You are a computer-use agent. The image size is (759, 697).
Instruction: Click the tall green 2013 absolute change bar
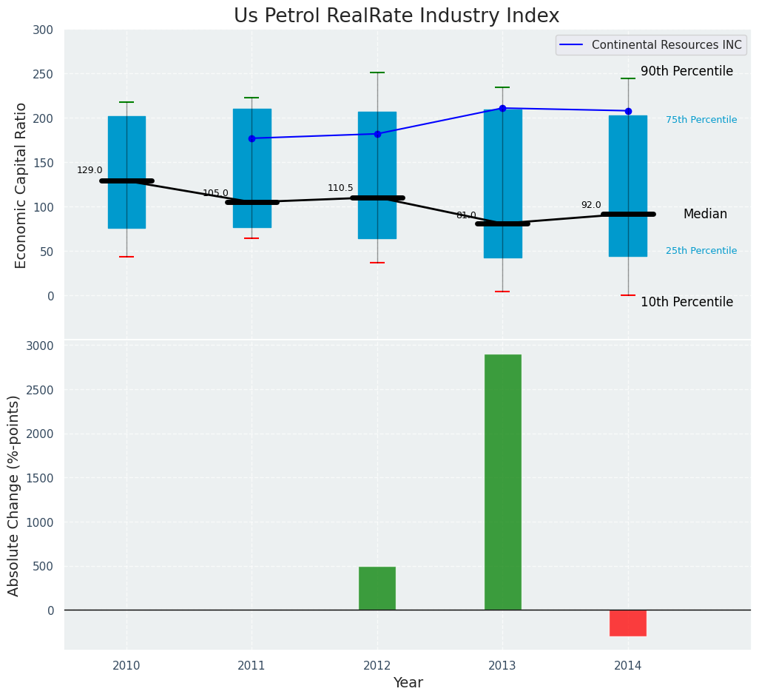coord(502,482)
